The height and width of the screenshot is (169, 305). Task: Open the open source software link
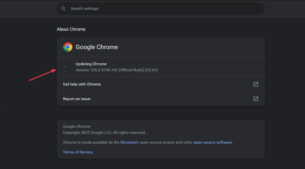(x=212, y=142)
